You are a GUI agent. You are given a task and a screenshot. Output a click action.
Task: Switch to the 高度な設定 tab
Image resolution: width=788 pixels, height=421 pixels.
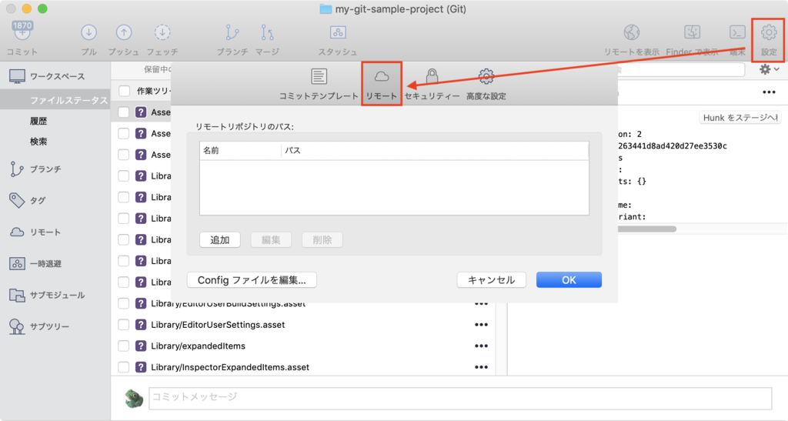pos(486,85)
